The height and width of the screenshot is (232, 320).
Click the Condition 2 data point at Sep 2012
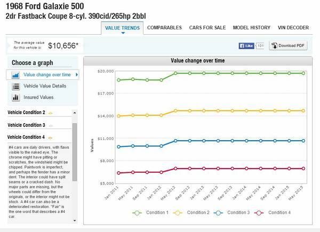190,110
